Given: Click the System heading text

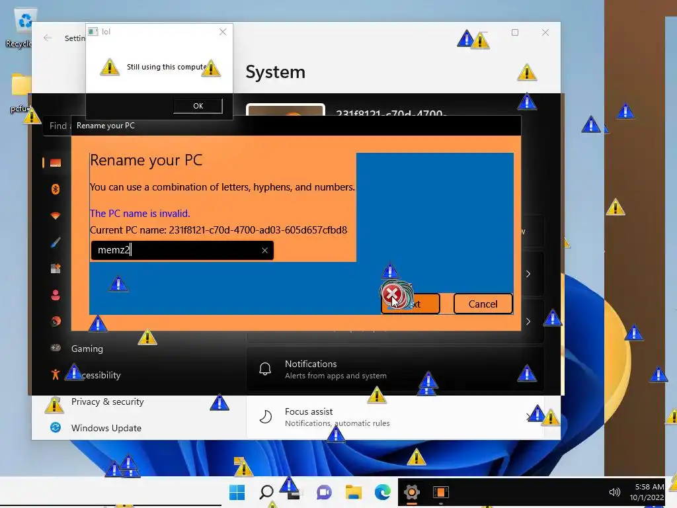Looking at the screenshot, I should (276, 71).
